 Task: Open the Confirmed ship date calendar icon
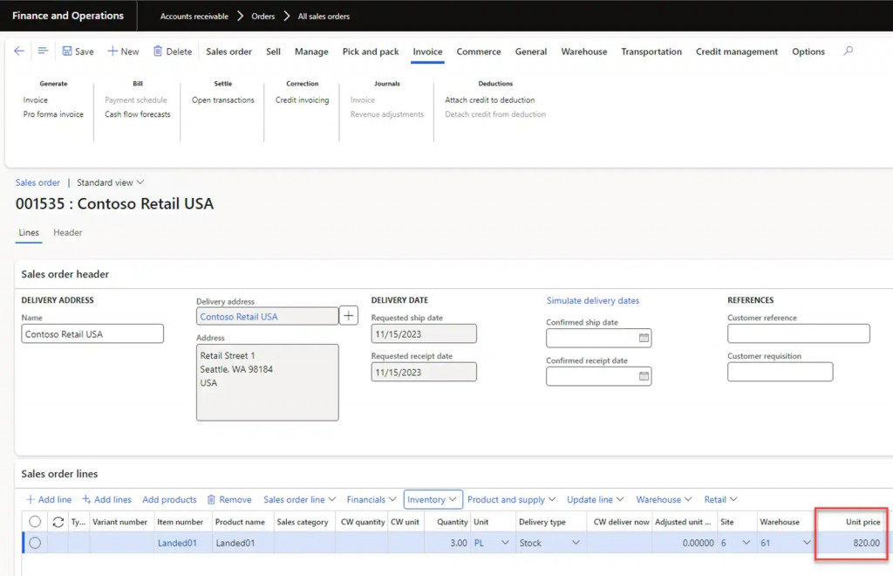pos(644,339)
